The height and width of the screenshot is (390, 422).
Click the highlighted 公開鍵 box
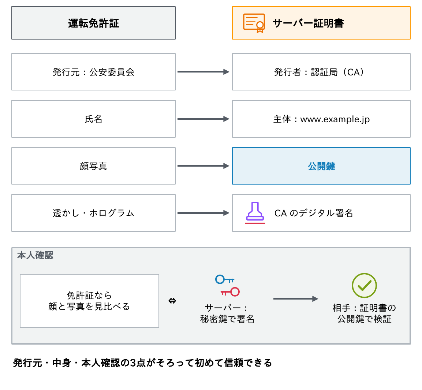[321, 166]
